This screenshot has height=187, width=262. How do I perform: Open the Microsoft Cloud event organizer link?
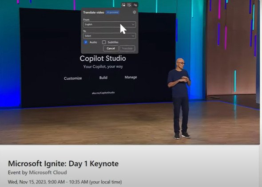pyautogui.click(x=48, y=172)
